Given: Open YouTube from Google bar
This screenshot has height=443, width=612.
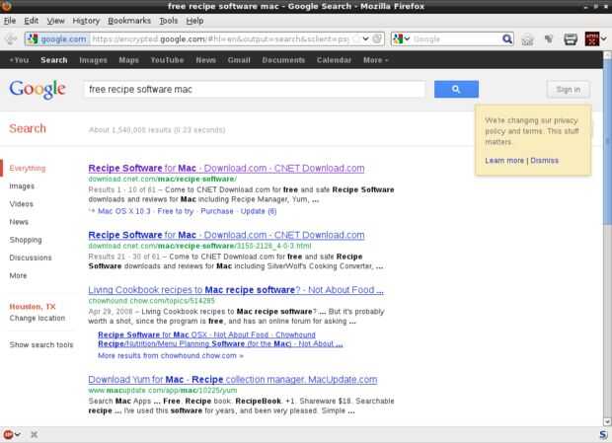Looking at the screenshot, I should [x=167, y=60].
